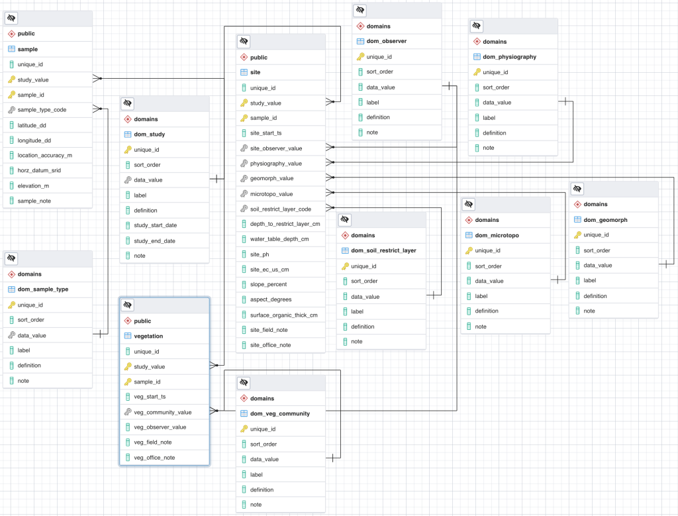678x516 pixels.
Task: Toggle details icon on the dom_study table header
Action: pos(128,103)
